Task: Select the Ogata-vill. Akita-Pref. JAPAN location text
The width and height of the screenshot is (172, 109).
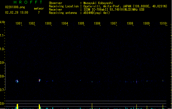Action: coord(125,6)
